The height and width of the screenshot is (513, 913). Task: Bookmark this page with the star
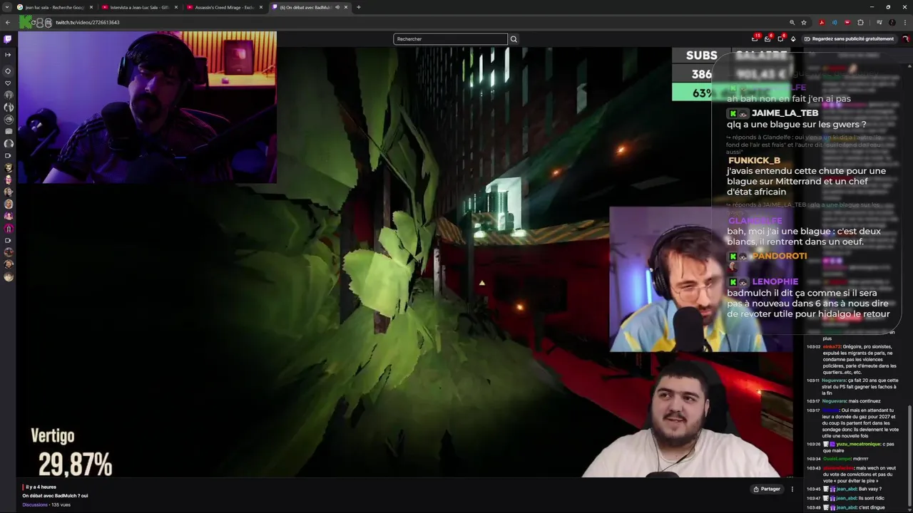pos(804,22)
